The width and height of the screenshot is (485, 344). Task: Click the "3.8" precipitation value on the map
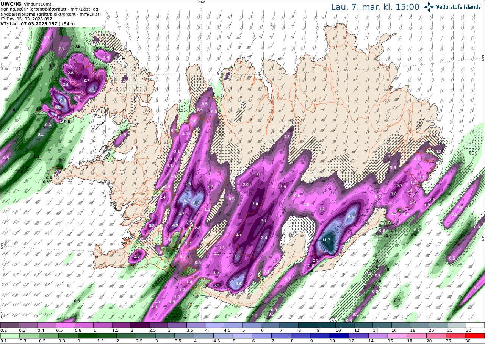pos(152,225)
